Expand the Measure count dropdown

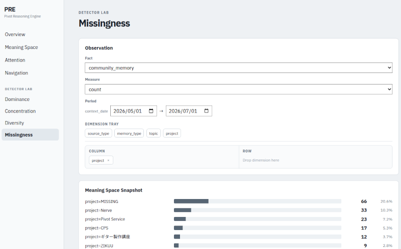coord(239,89)
